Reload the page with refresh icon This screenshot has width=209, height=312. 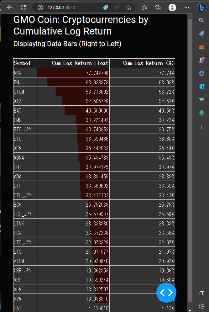click(24, 8)
